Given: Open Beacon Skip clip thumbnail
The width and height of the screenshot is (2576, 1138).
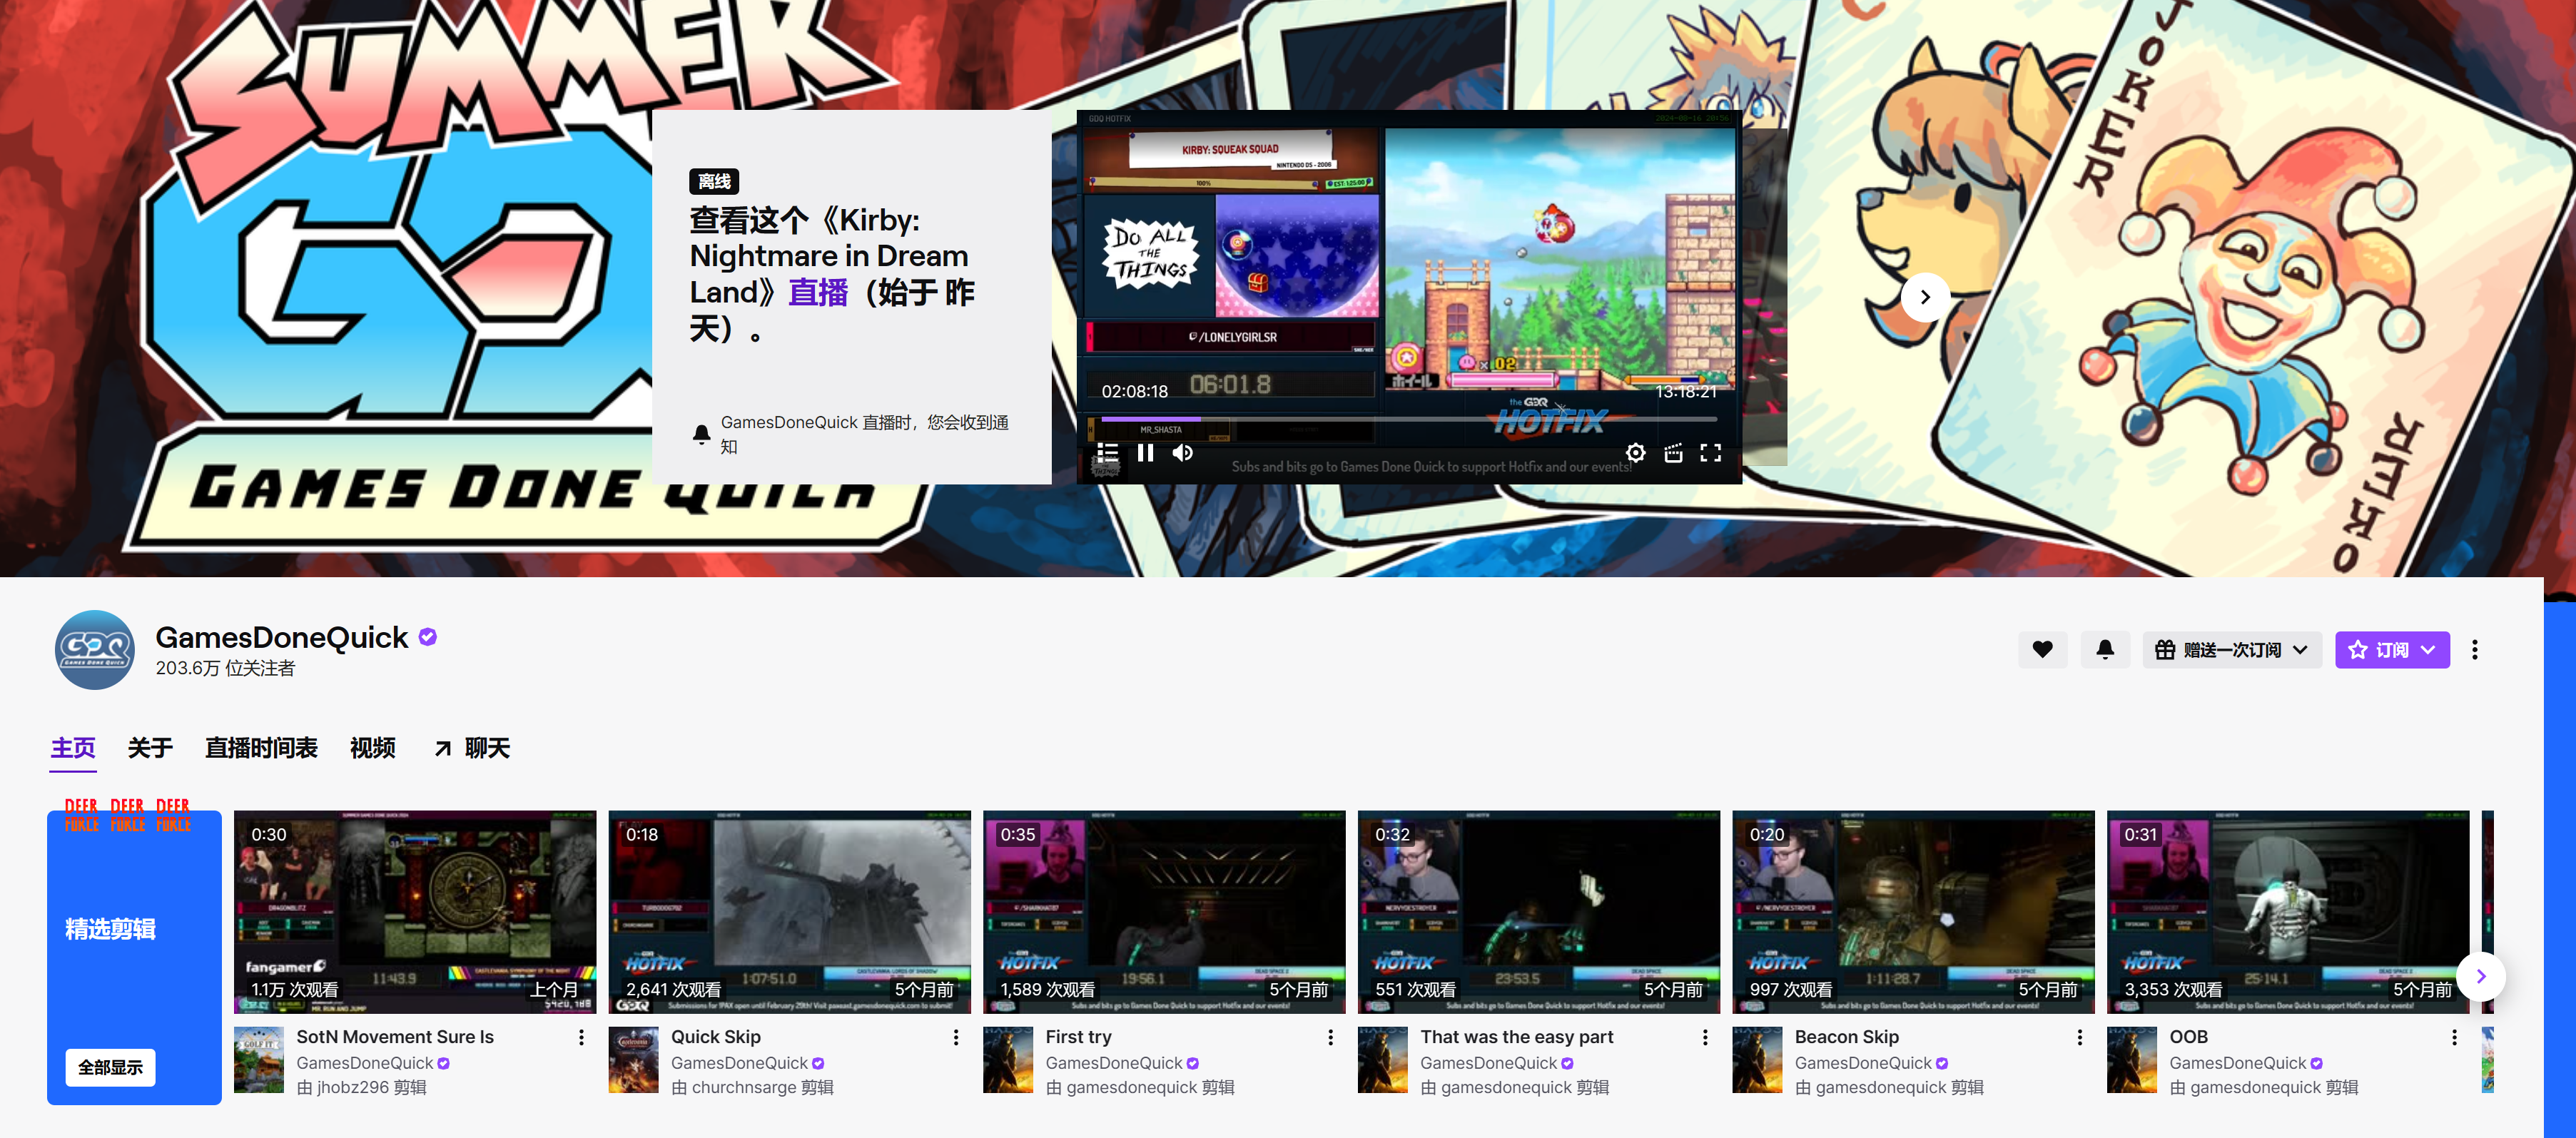Looking at the screenshot, I should pyautogui.click(x=1914, y=912).
